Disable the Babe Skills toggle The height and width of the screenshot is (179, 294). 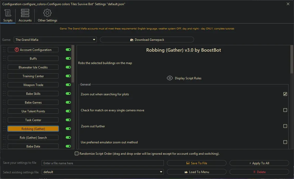[x=68, y=94]
